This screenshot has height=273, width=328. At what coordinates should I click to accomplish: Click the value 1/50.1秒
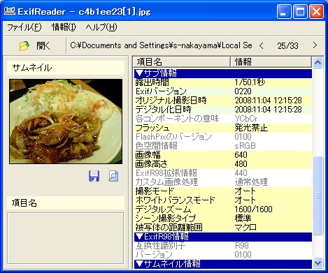tap(250, 82)
